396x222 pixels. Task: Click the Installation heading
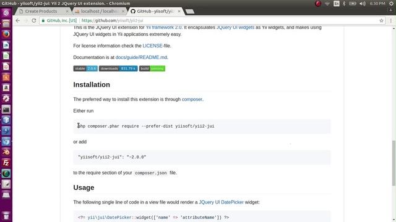pos(92,84)
